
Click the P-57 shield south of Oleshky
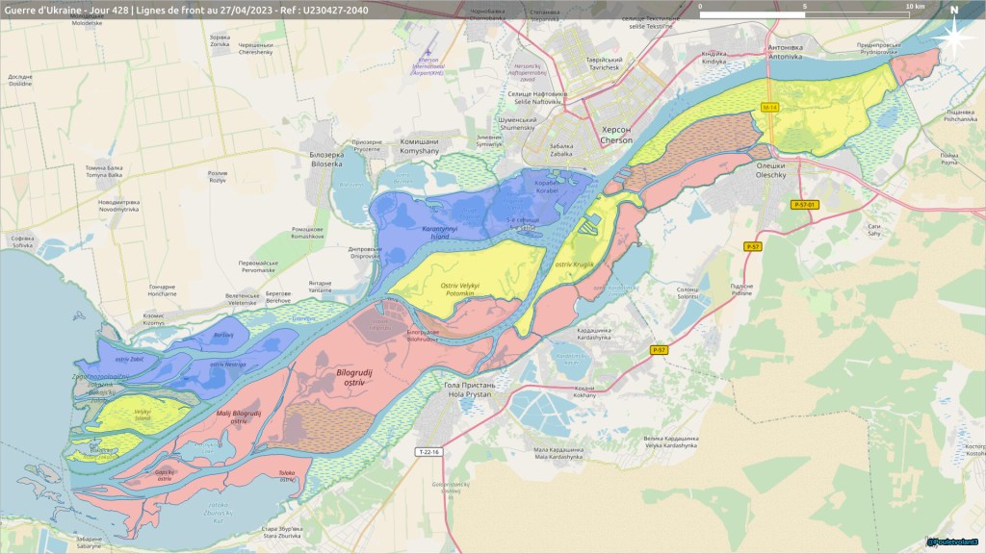754,247
